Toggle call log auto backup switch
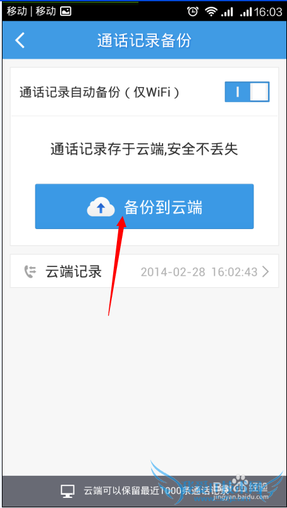287x508 pixels. (x=247, y=92)
